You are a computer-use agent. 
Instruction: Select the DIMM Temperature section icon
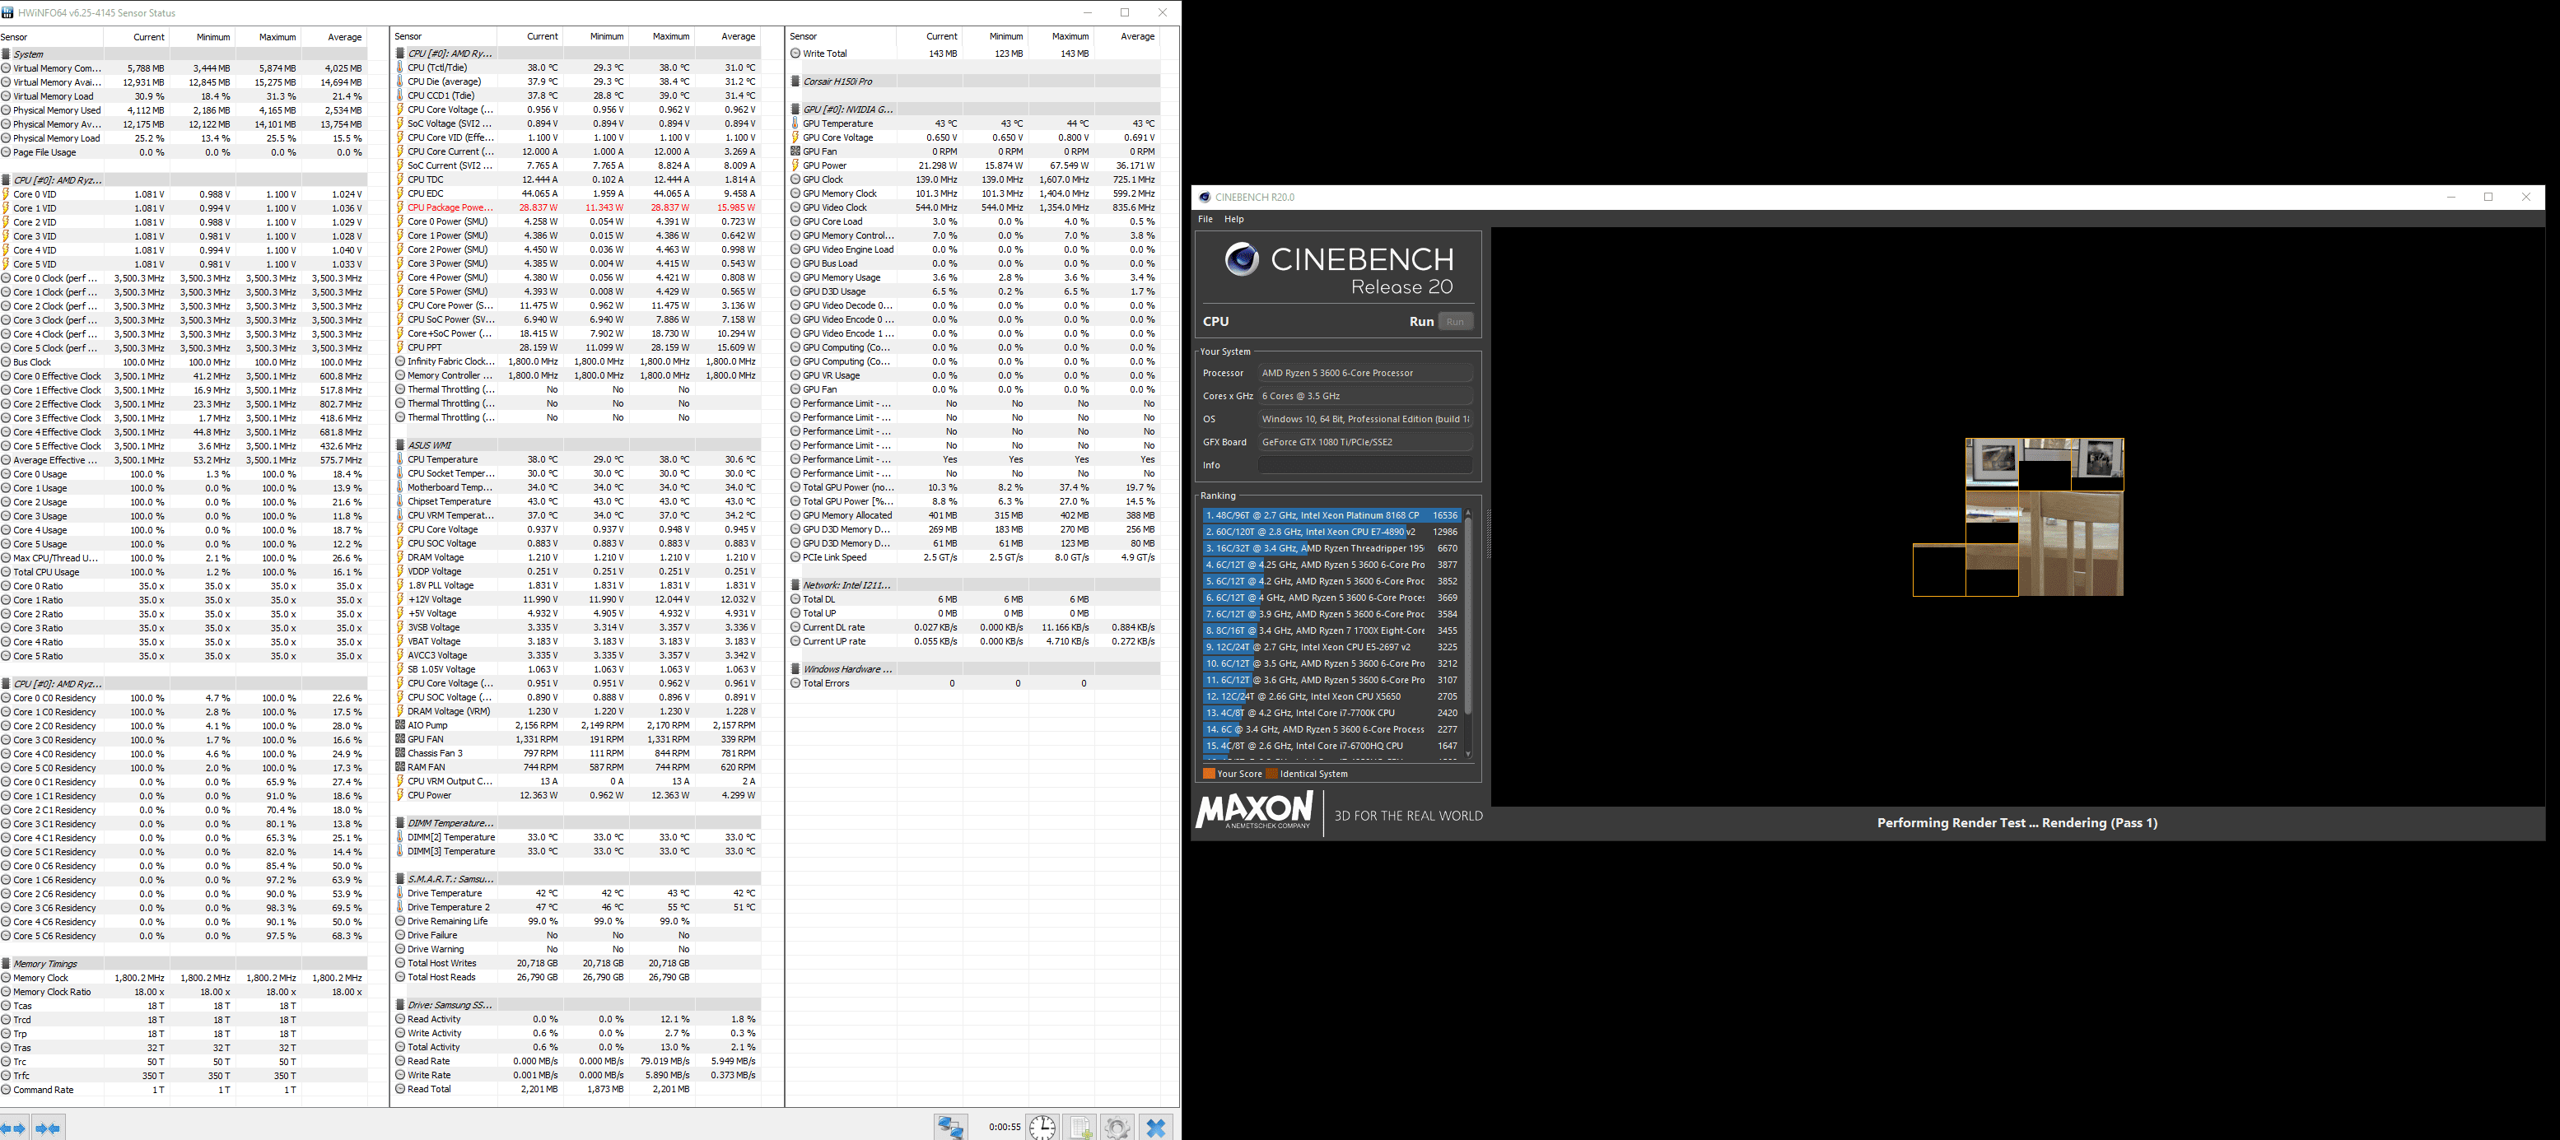click(399, 823)
